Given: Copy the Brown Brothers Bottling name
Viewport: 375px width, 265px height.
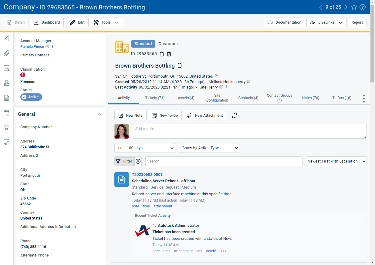Looking at the screenshot, I should pyautogui.click(x=180, y=65).
